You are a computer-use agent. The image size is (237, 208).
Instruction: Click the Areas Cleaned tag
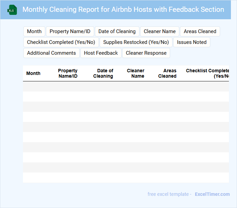point(200,31)
